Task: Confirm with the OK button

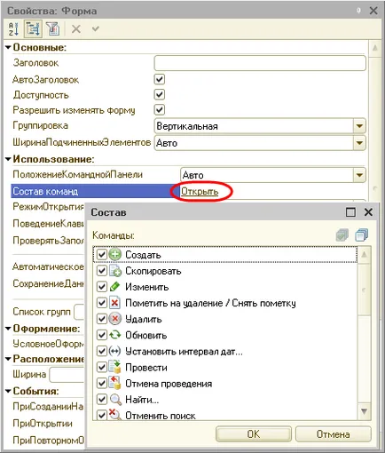Action: pos(254,434)
